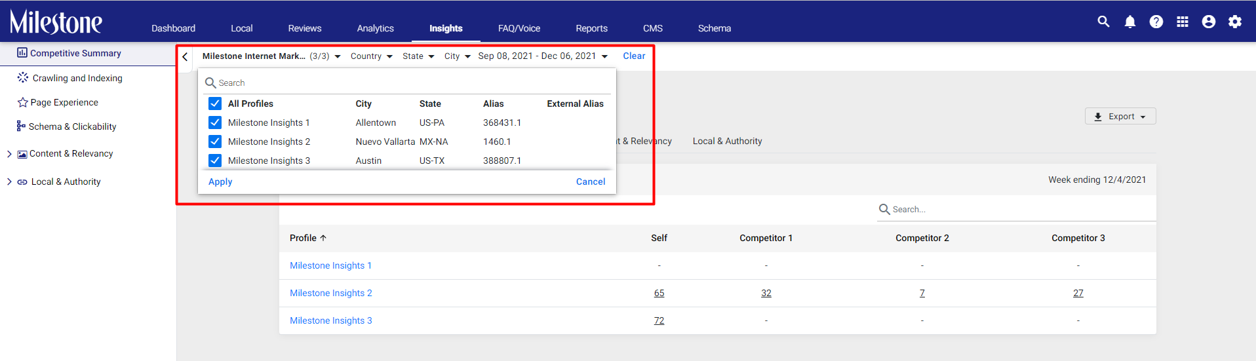Uncheck Milestone Insights 3 checkbox
This screenshot has width=1256, height=361.
pyautogui.click(x=215, y=161)
